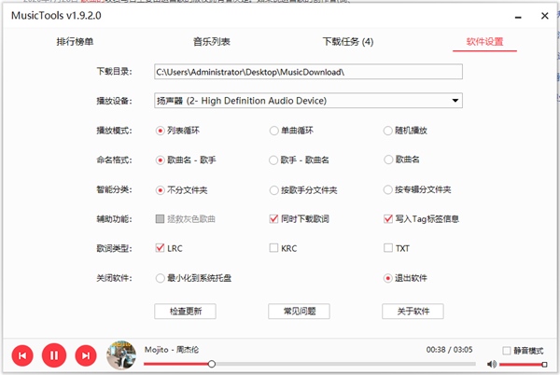Pause the current song

54,354
